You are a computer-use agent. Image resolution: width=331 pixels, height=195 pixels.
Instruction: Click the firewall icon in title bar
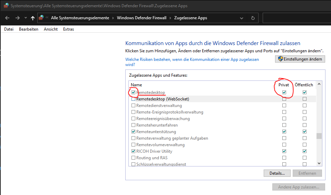6,6
